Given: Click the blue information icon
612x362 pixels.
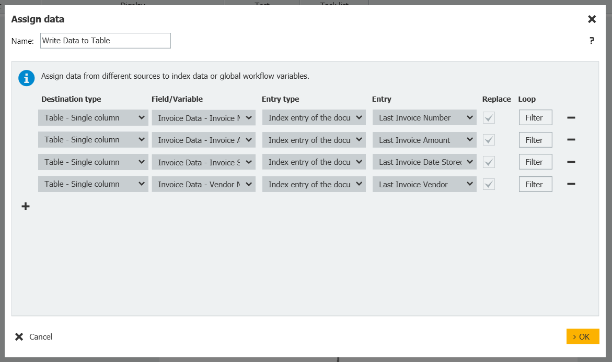Looking at the screenshot, I should 26,78.
